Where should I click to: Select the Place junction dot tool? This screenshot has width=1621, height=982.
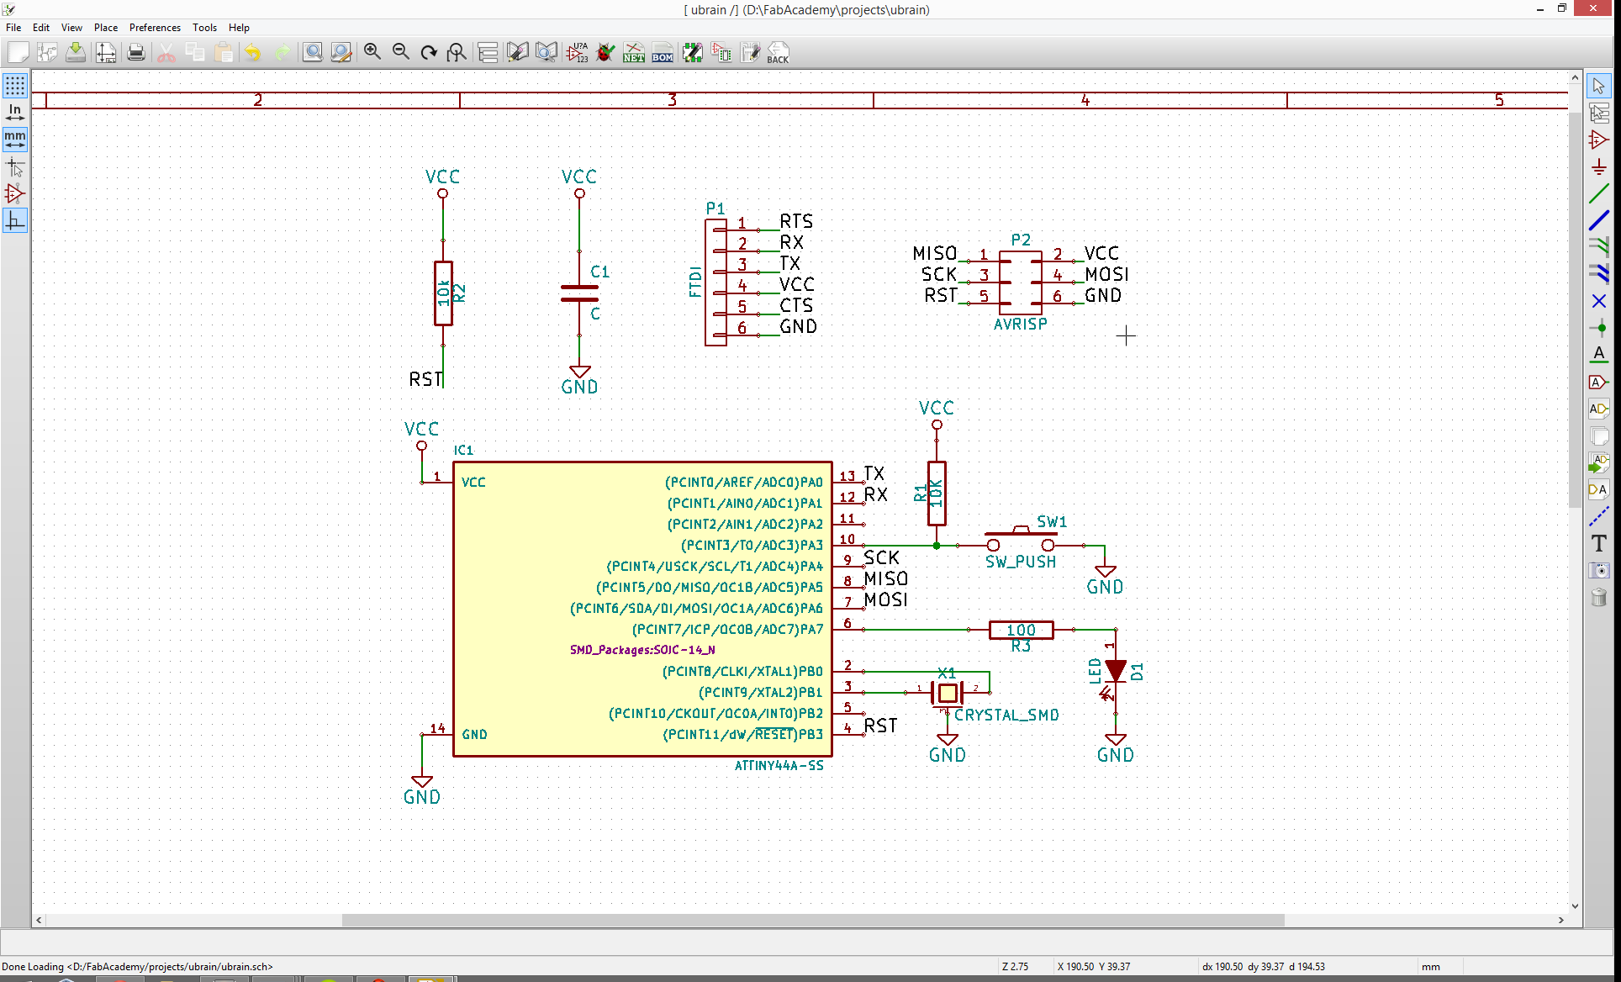coord(1599,328)
